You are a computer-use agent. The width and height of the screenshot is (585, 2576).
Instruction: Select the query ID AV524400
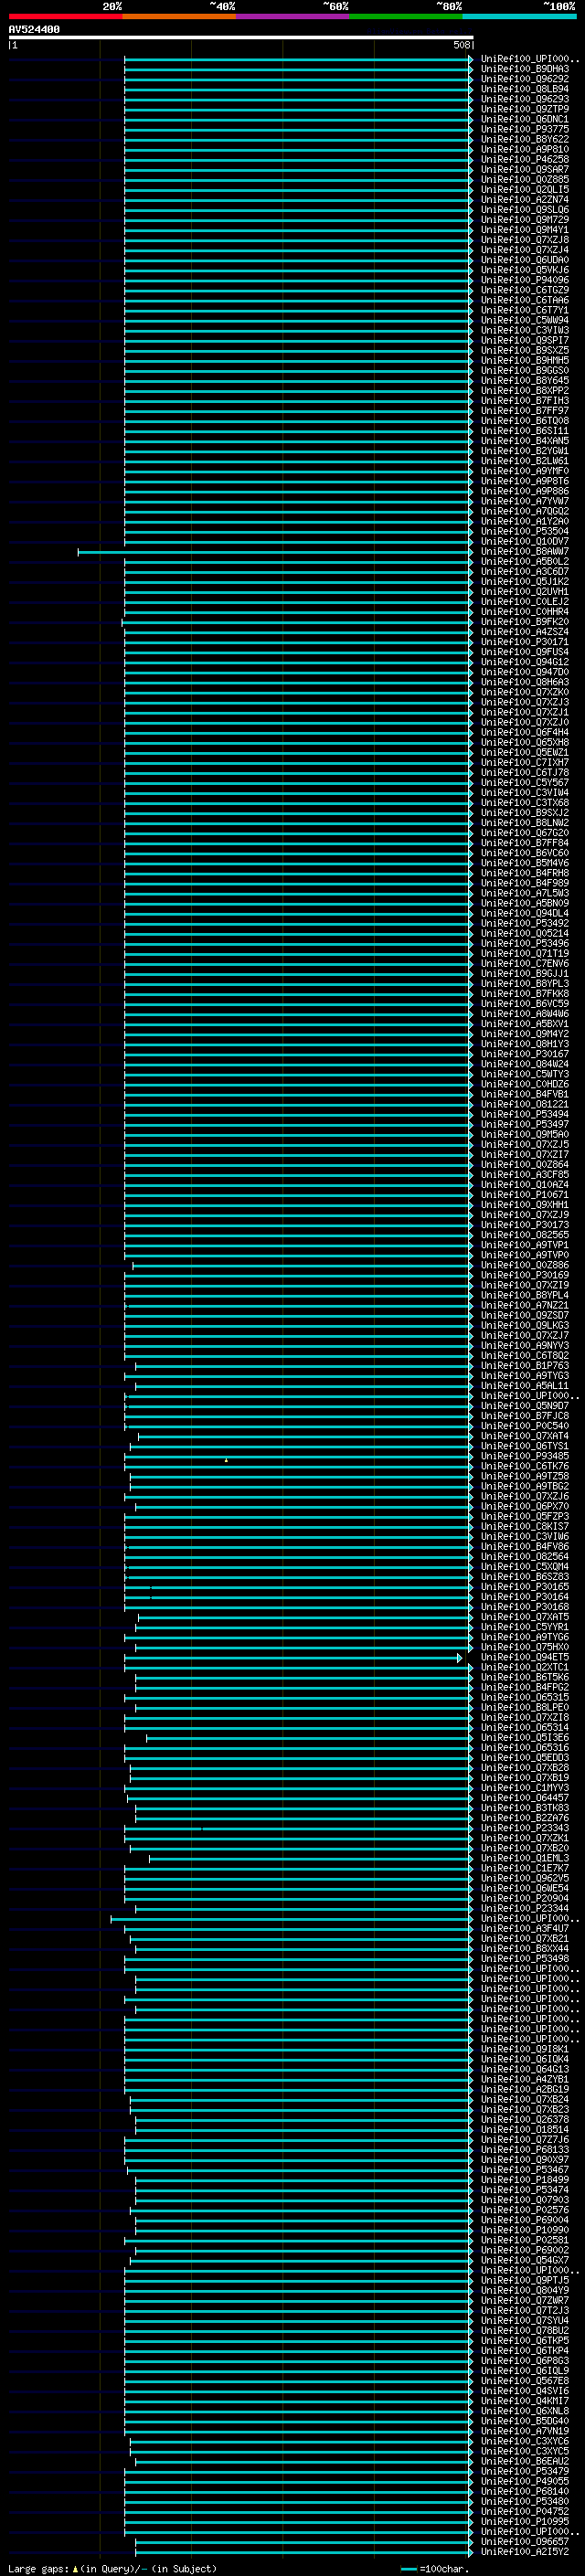tap(34, 30)
